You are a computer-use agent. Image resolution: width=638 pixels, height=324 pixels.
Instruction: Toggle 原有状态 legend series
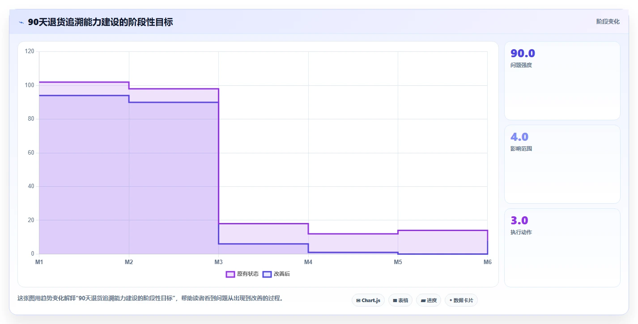(242, 274)
